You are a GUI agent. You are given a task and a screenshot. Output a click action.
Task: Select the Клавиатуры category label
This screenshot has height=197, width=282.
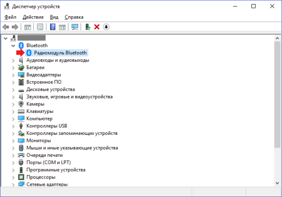coord(40,111)
